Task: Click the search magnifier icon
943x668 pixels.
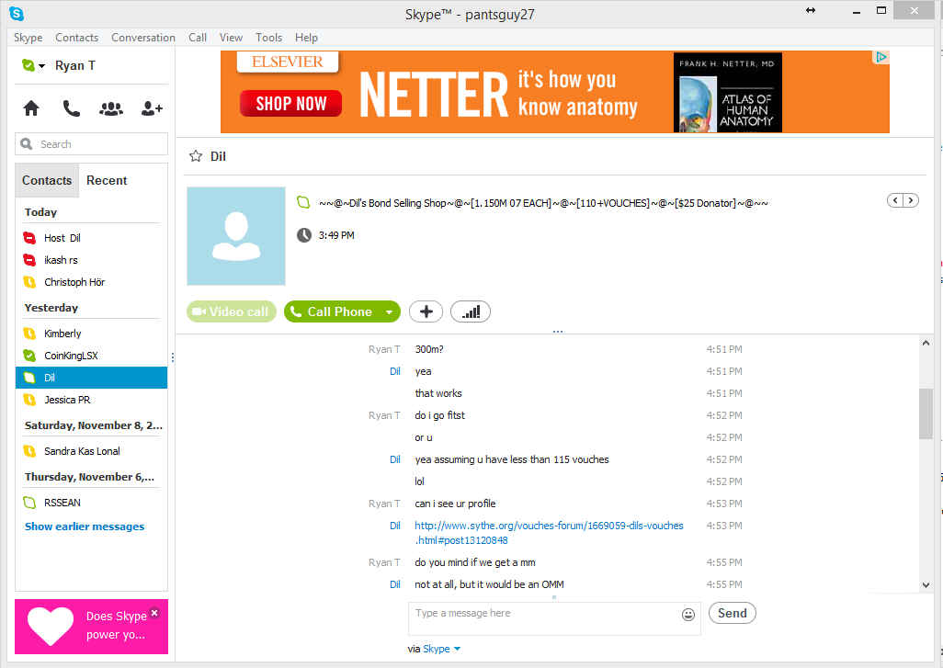Action: pos(27,143)
